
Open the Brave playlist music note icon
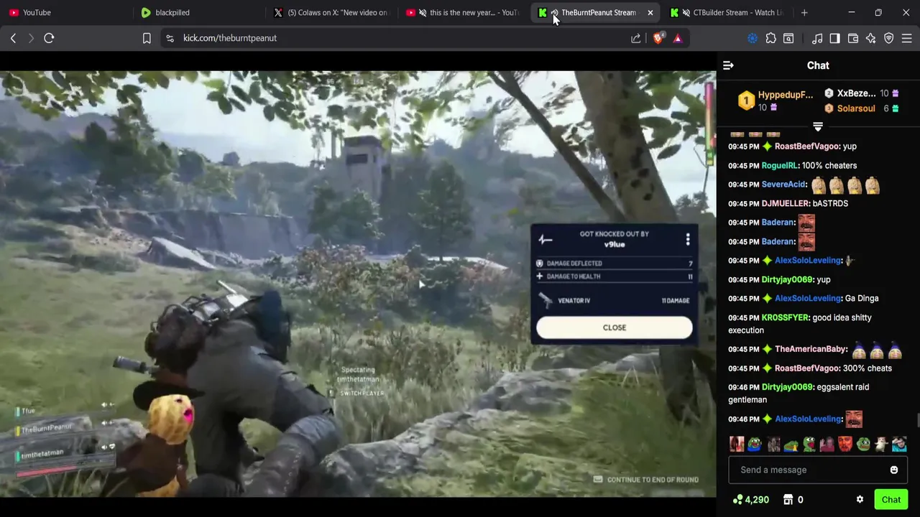(817, 38)
